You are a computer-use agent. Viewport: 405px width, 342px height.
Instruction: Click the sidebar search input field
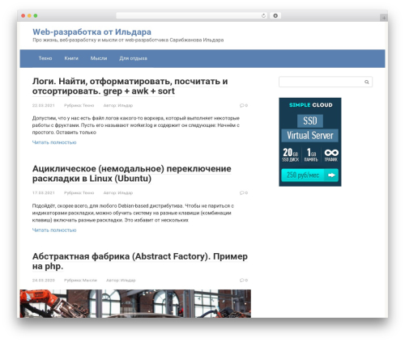pos(326,82)
